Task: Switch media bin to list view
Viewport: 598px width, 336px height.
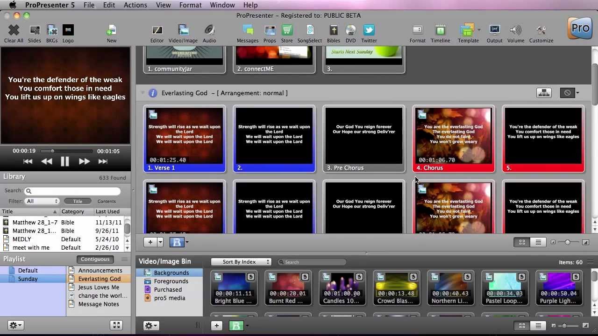Action: [x=538, y=326]
